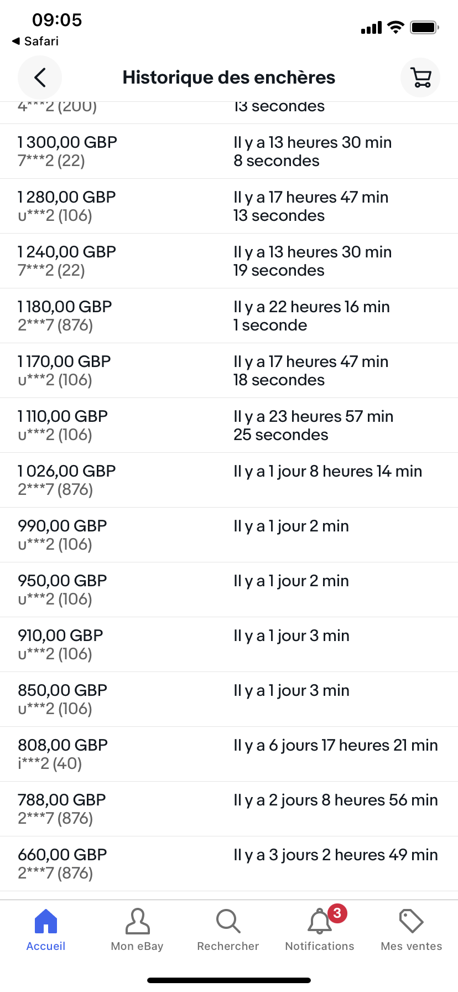The image size is (458, 992).
Task: Tap the 660,00 GBP bid entry
Action: tap(63, 855)
